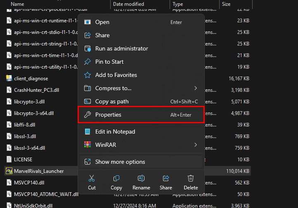Click the folder icon beside Compress to
Screen dimensions: 298x208
tap(88, 88)
